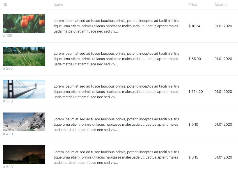
Task: Select the $ 754.20 price cell
Action: (196, 92)
